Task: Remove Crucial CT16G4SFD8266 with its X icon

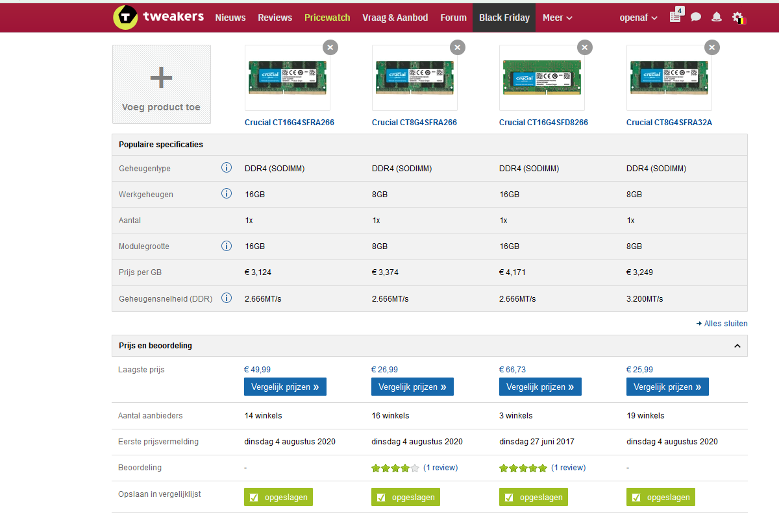Action: tap(585, 47)
